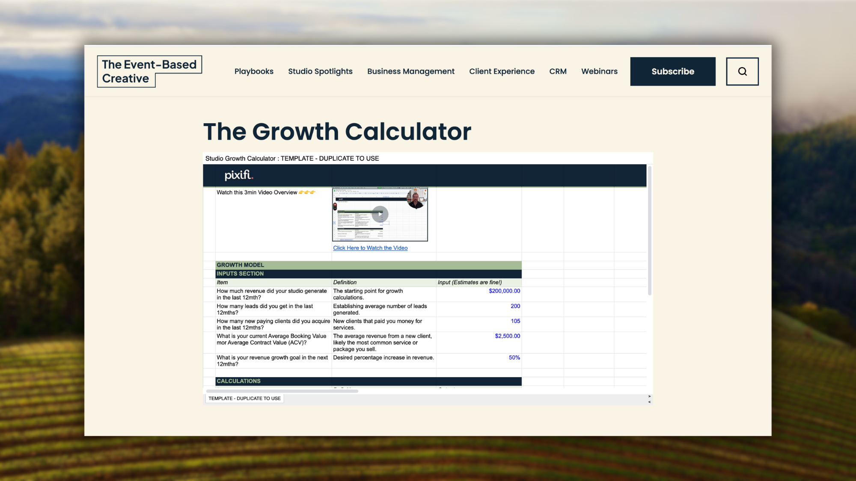Click the Subscribe button icon

pyautogui.click(x=672, y=71)
